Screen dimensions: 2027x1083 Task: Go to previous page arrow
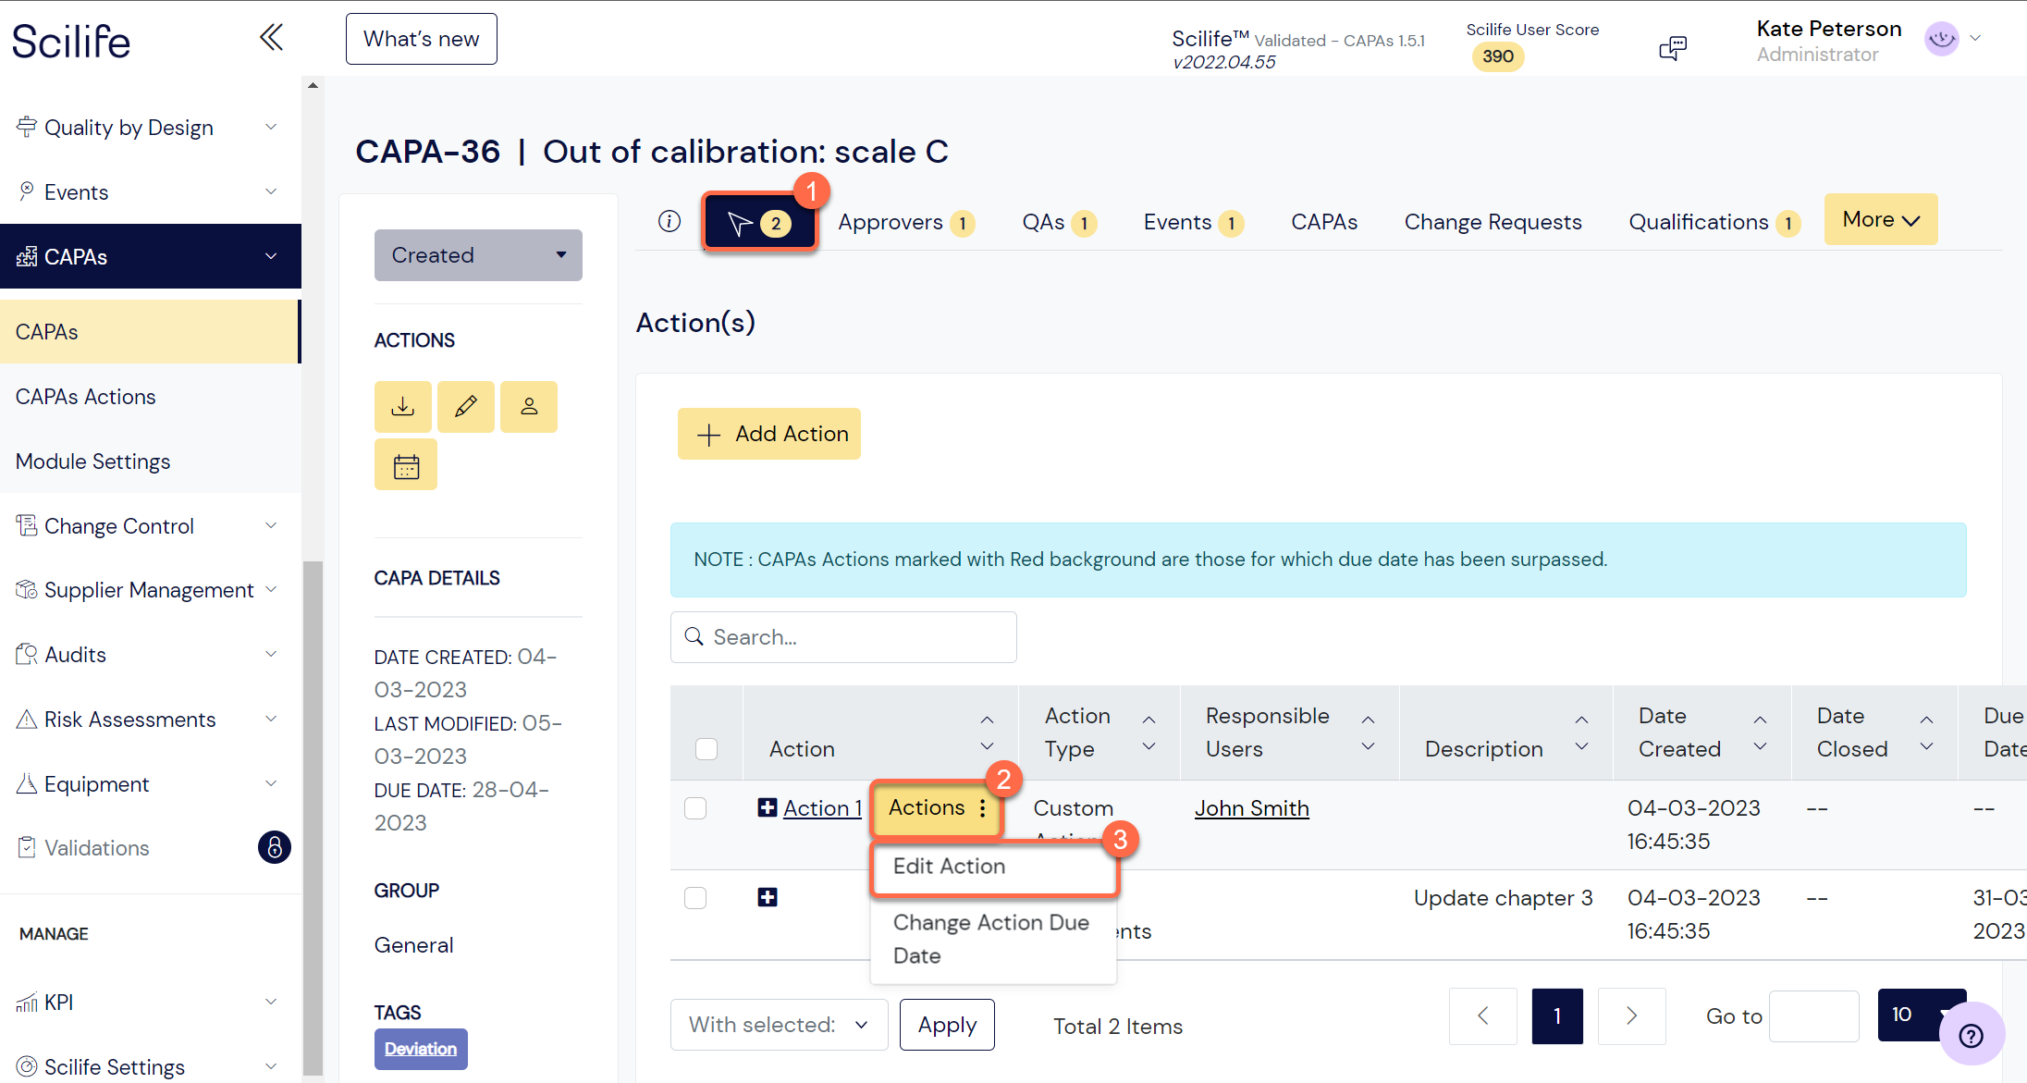(x=1483, y=1015)
